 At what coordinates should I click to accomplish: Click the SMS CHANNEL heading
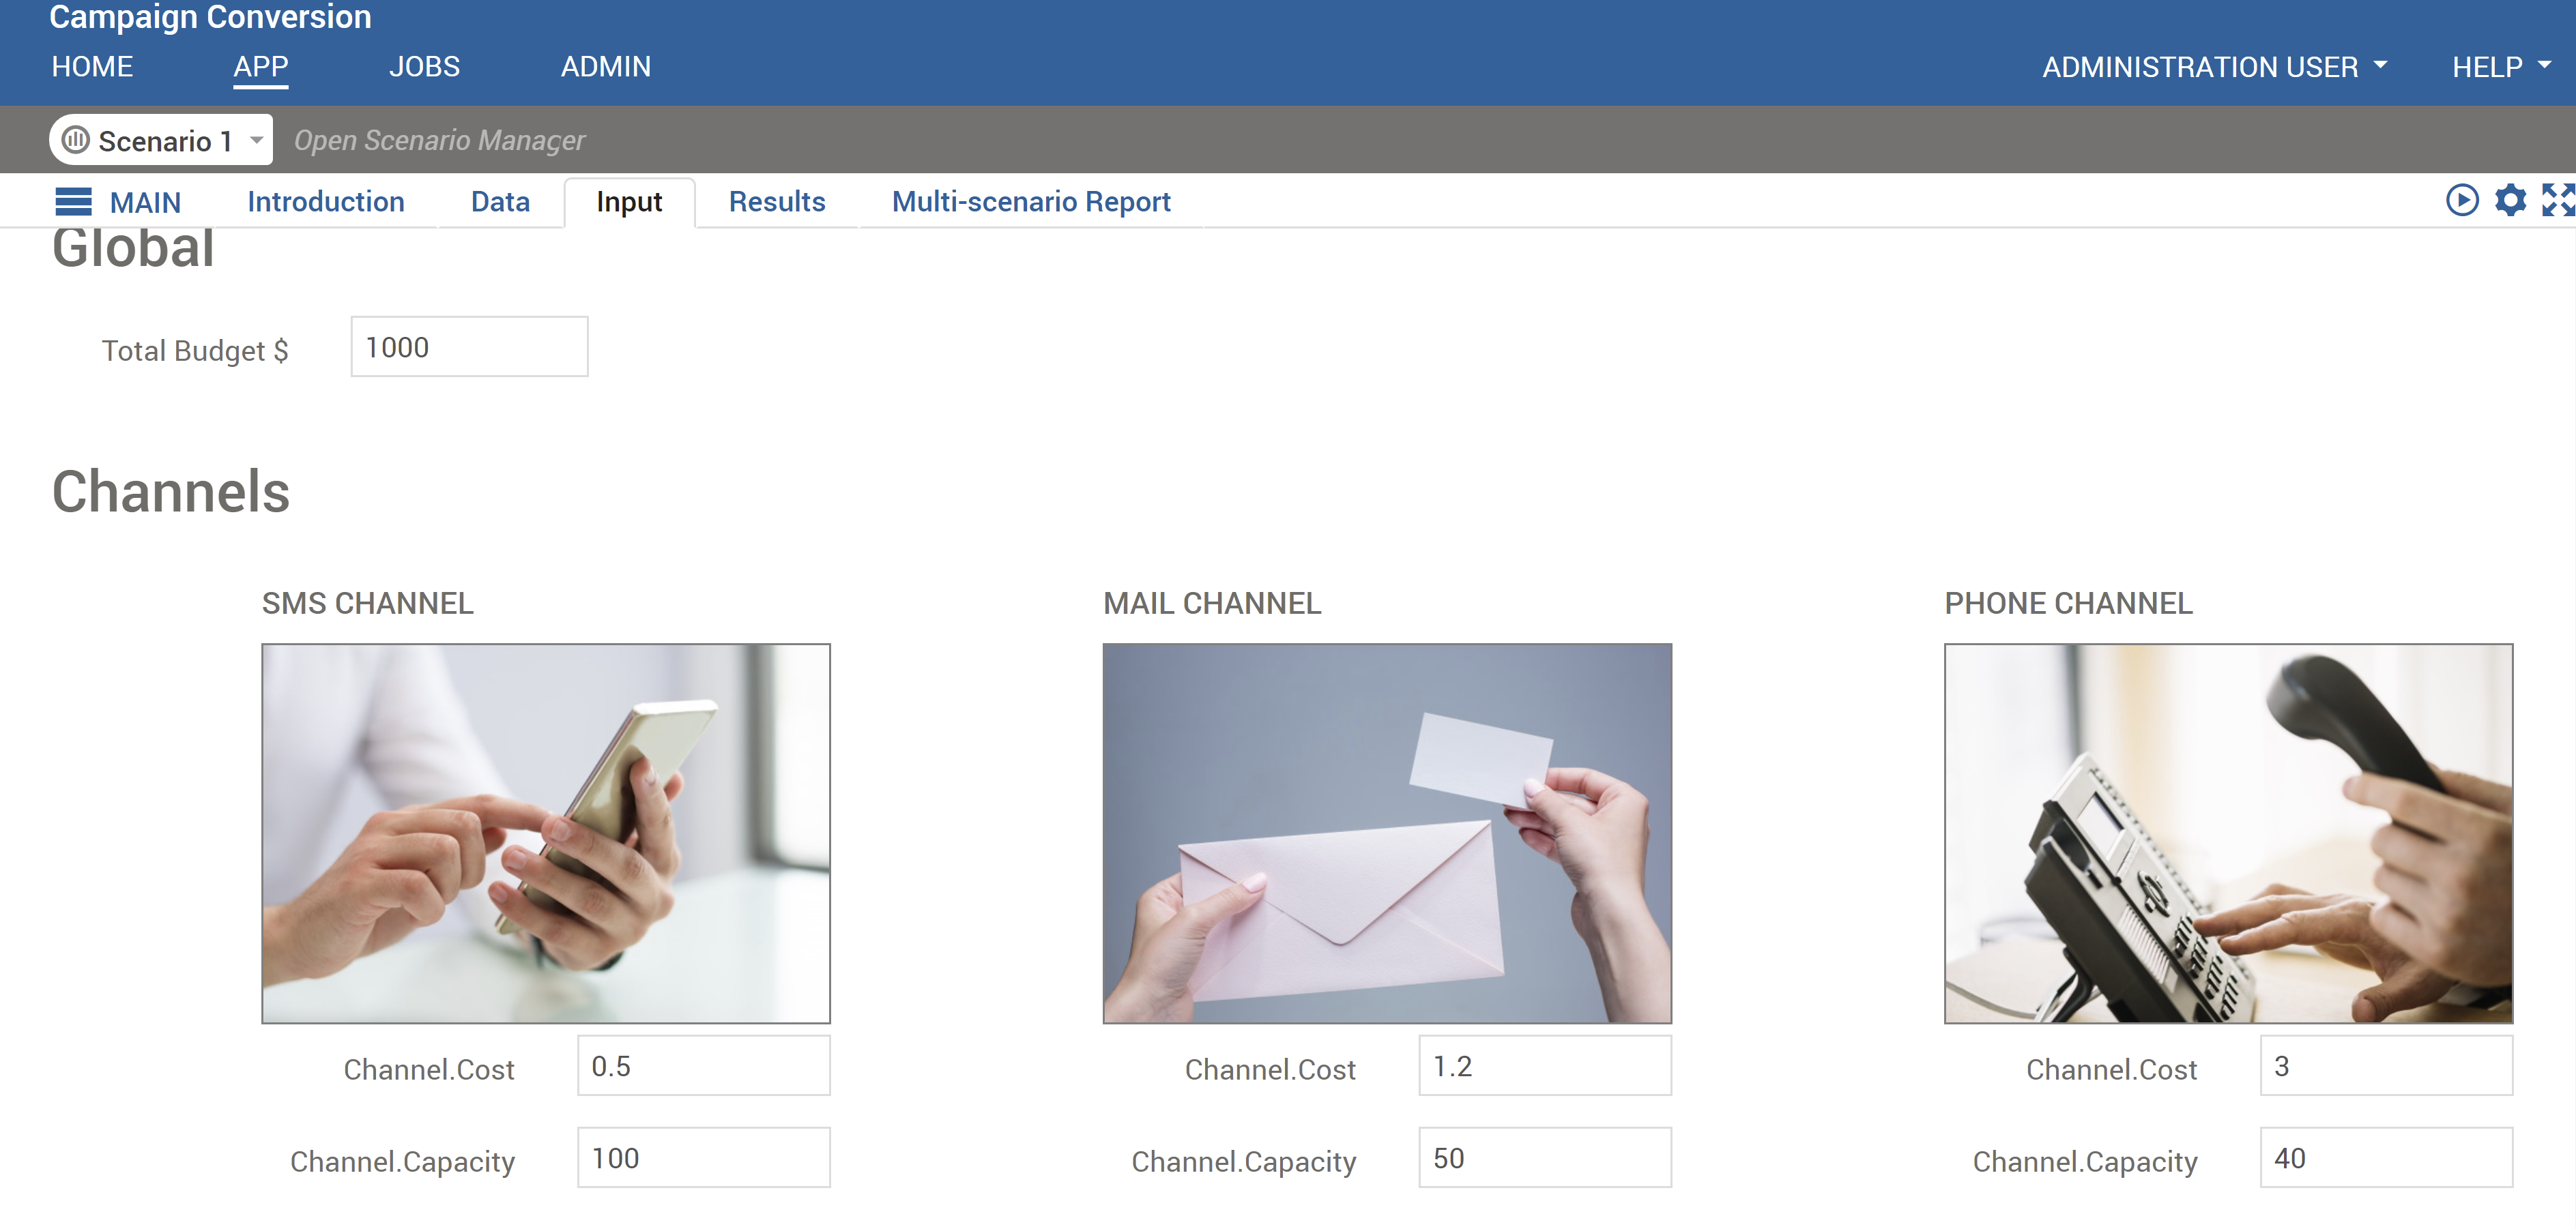(368, 604)
